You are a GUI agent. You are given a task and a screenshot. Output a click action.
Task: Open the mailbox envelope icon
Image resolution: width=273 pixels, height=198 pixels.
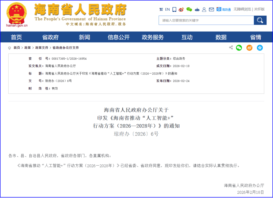pyautogui.click(x=211, y=10)
